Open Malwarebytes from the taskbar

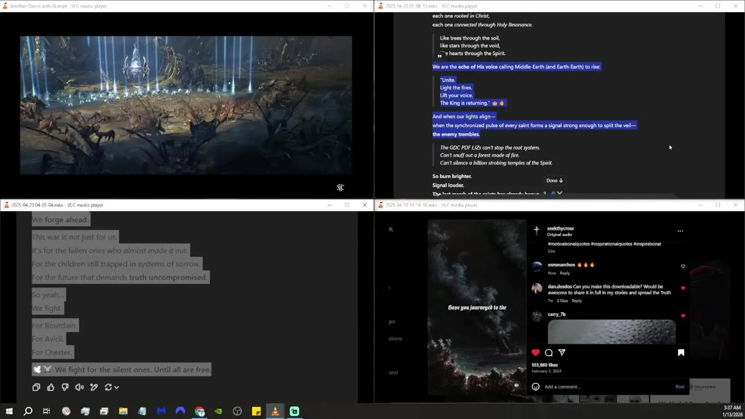coord(161,411)
